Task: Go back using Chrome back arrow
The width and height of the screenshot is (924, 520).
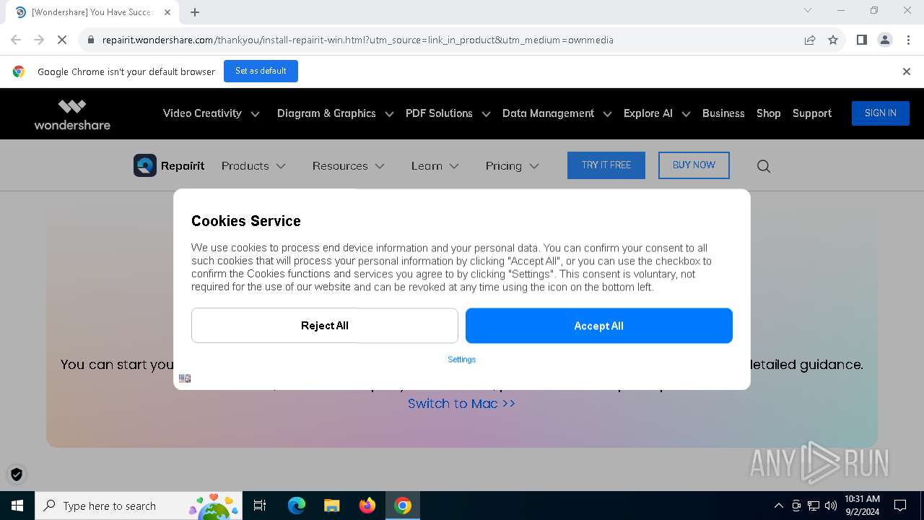Action: (x=16, y=40)
